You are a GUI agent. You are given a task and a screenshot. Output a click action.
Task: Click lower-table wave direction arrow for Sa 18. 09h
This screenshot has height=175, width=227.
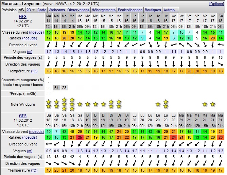click(x=49, y=163)
